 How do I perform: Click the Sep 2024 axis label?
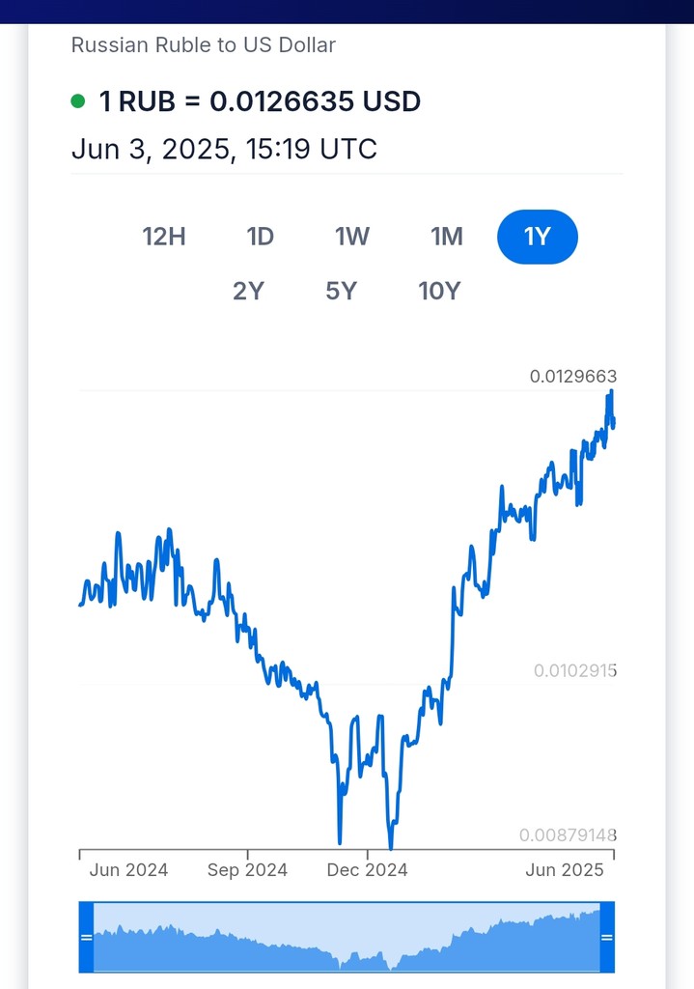click(247, 870)
